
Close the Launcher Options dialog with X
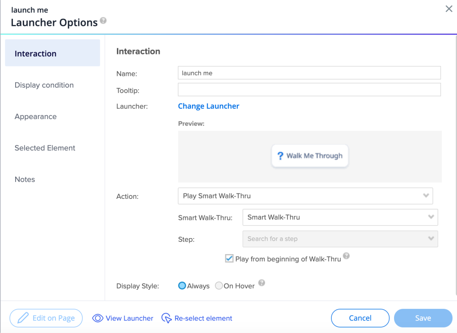449,9
